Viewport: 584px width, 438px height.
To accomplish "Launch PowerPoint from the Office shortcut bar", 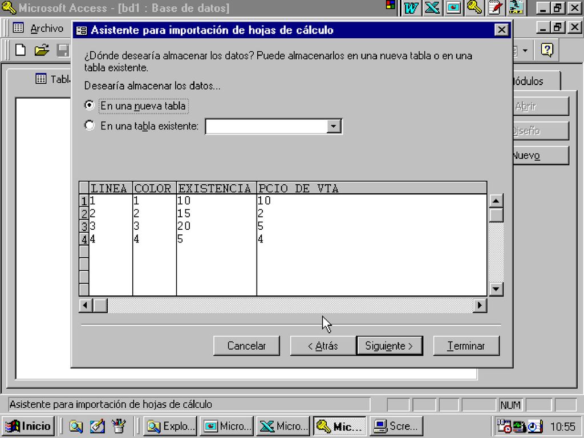I will [453, 7].
